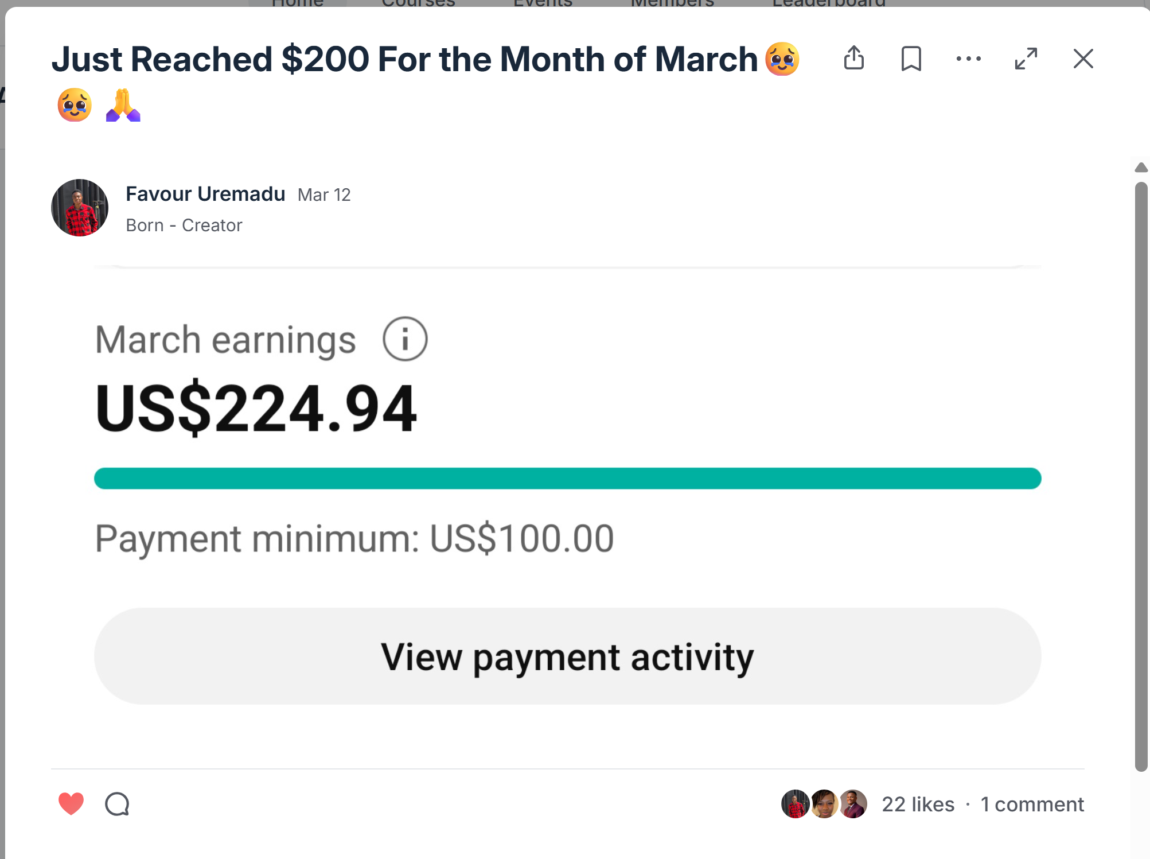Expand post to full screen

1026,59
